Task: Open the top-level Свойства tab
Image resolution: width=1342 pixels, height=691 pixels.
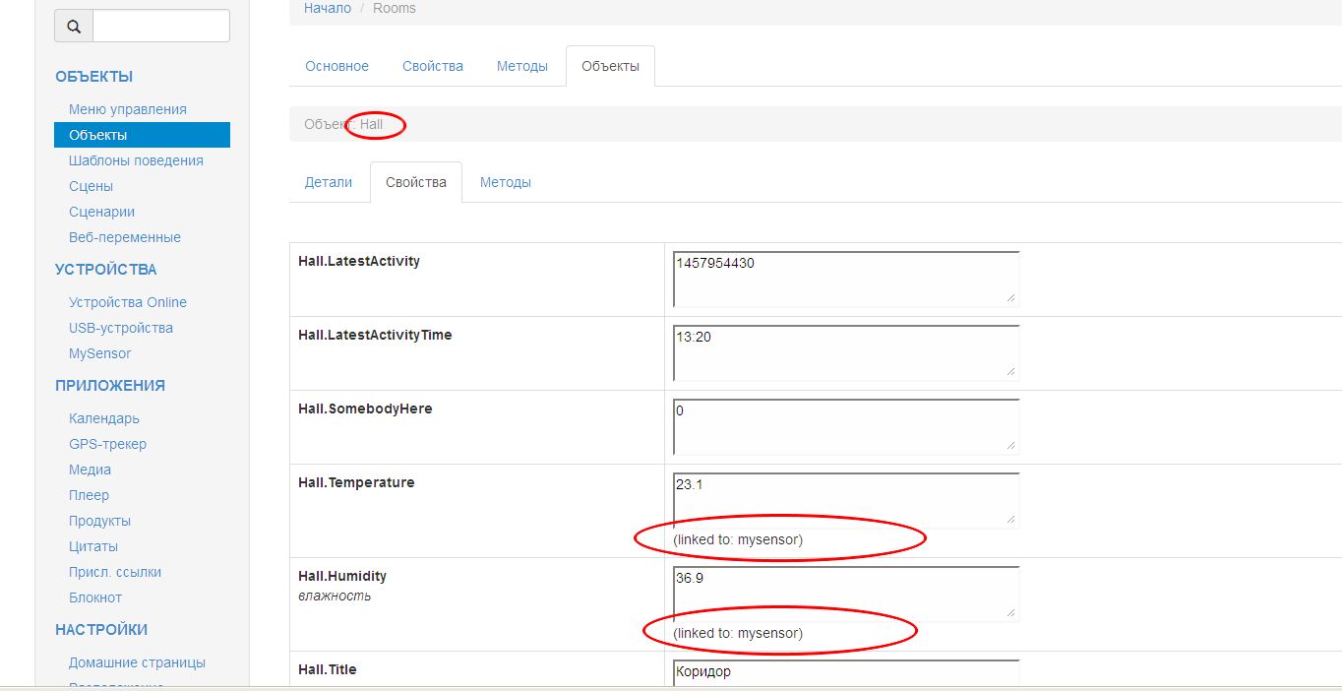Action: pos(432,66)
